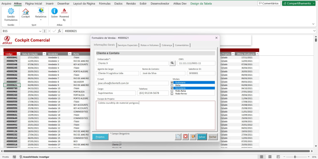Image resolution: width=318 pixels, height=159 pixels.
Task: Expand the formula bar
Action: (314, 31)
